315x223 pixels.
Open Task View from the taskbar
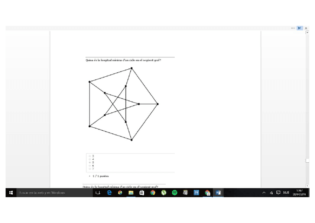click(98, 192)
